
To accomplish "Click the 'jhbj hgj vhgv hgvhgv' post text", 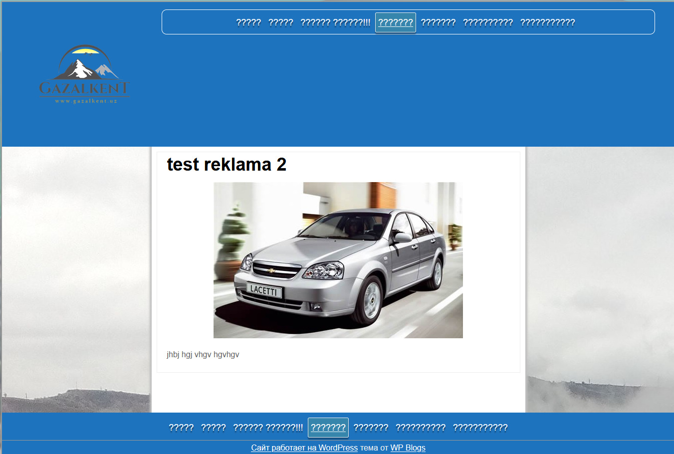I will 203,355.
